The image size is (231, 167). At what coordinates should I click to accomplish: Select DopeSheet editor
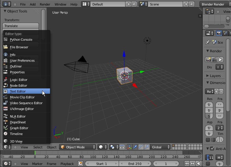pos(27,122)
